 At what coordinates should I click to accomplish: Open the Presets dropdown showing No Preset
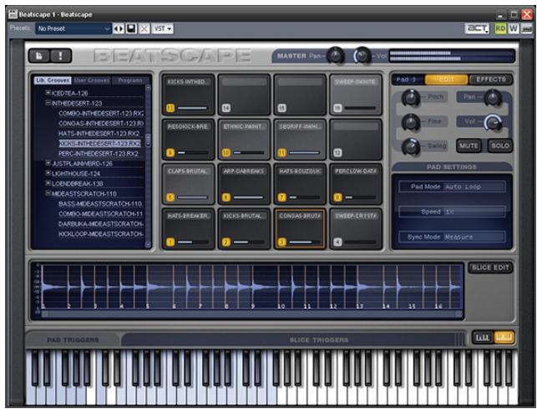point(73,28)
